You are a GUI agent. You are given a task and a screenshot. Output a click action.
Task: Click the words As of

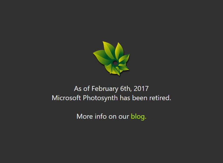[x=82, y=89]
